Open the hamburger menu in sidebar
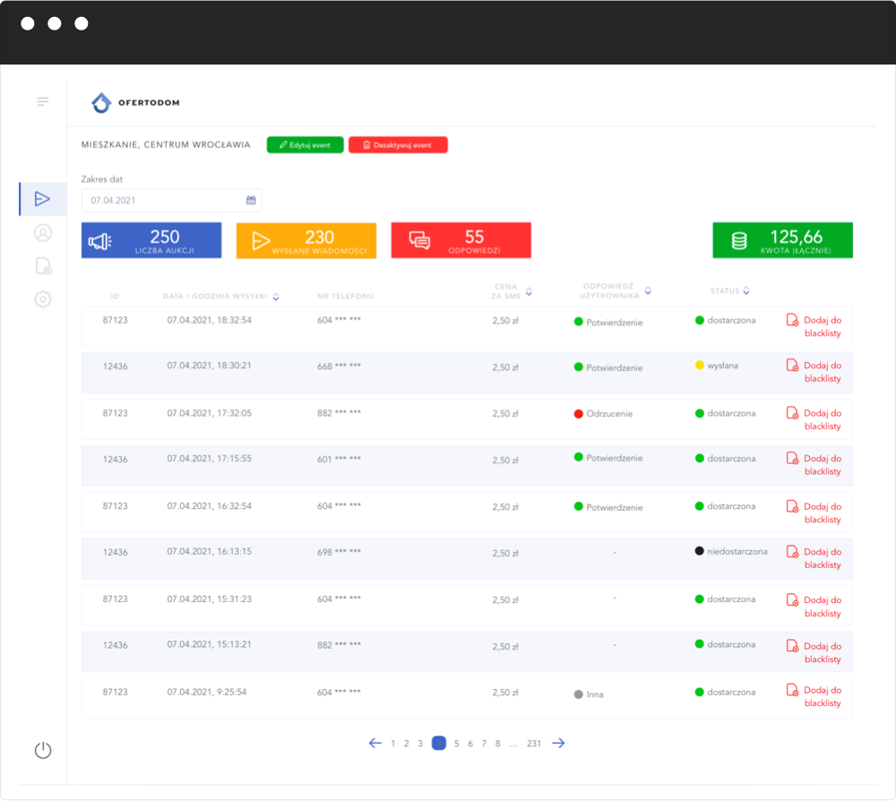The width and height of the screenshot is (896, 801). pos(42,101)
